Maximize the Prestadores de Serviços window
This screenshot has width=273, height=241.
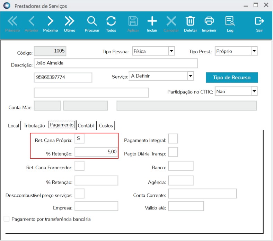[x=256, y=5]
